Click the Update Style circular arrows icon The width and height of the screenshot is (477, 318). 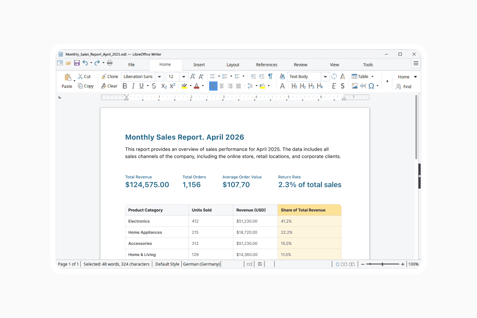click(x=334, y=76)
